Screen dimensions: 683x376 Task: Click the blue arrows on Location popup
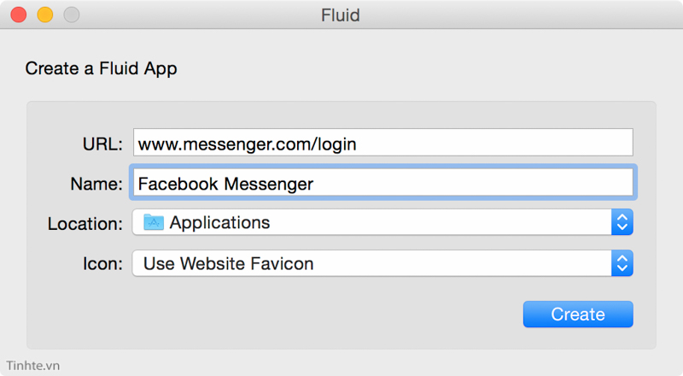(622, 222)
